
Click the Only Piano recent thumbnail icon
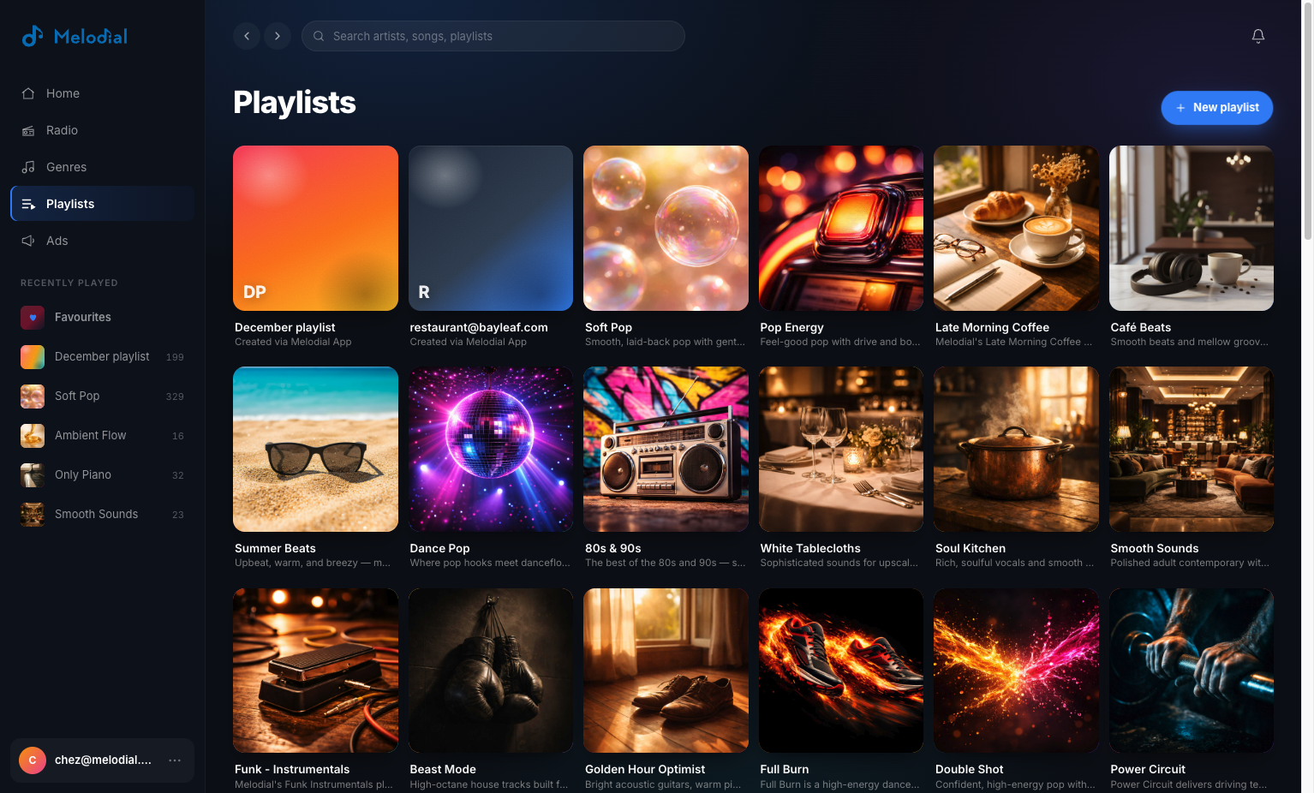[x=33, y=474]
